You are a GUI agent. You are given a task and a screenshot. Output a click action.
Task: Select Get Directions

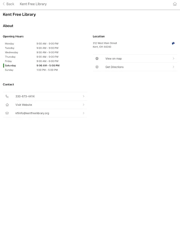(135, 67)
